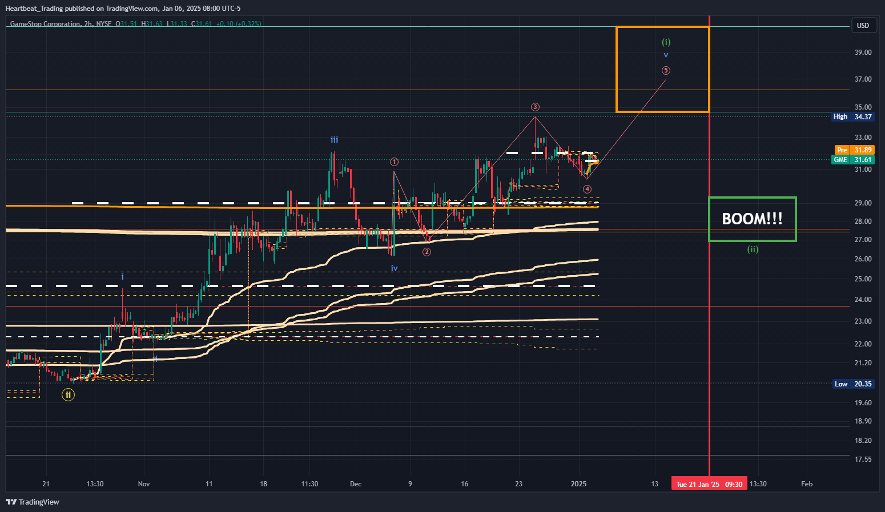Click the 17.55 price axis value
This screenshot has width=885, height=512.
coord(863,459)
